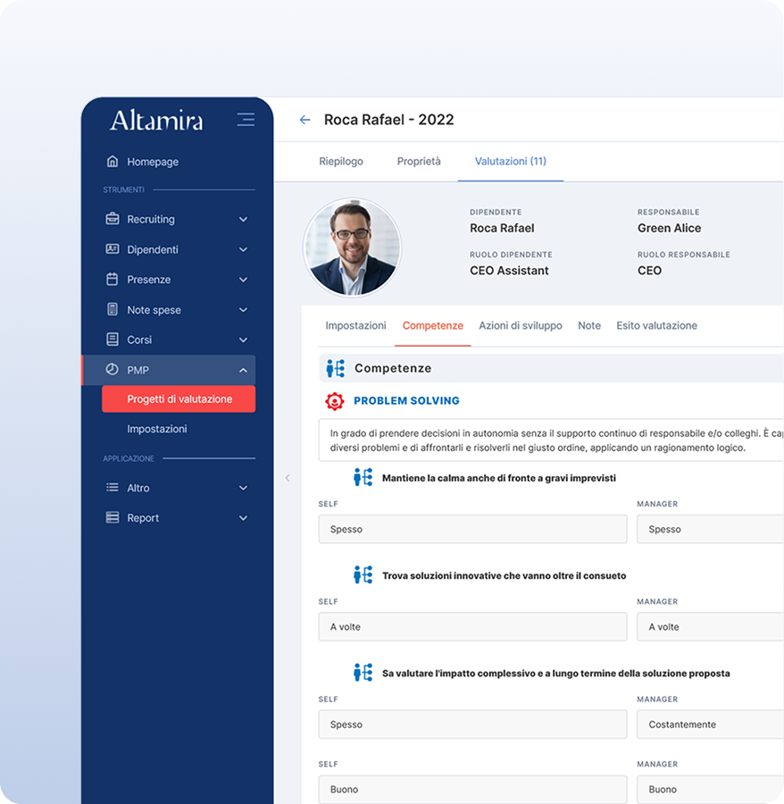Click the Corsi book icon
The width and height of the screenshot is (784, 804).
point(113,339)
